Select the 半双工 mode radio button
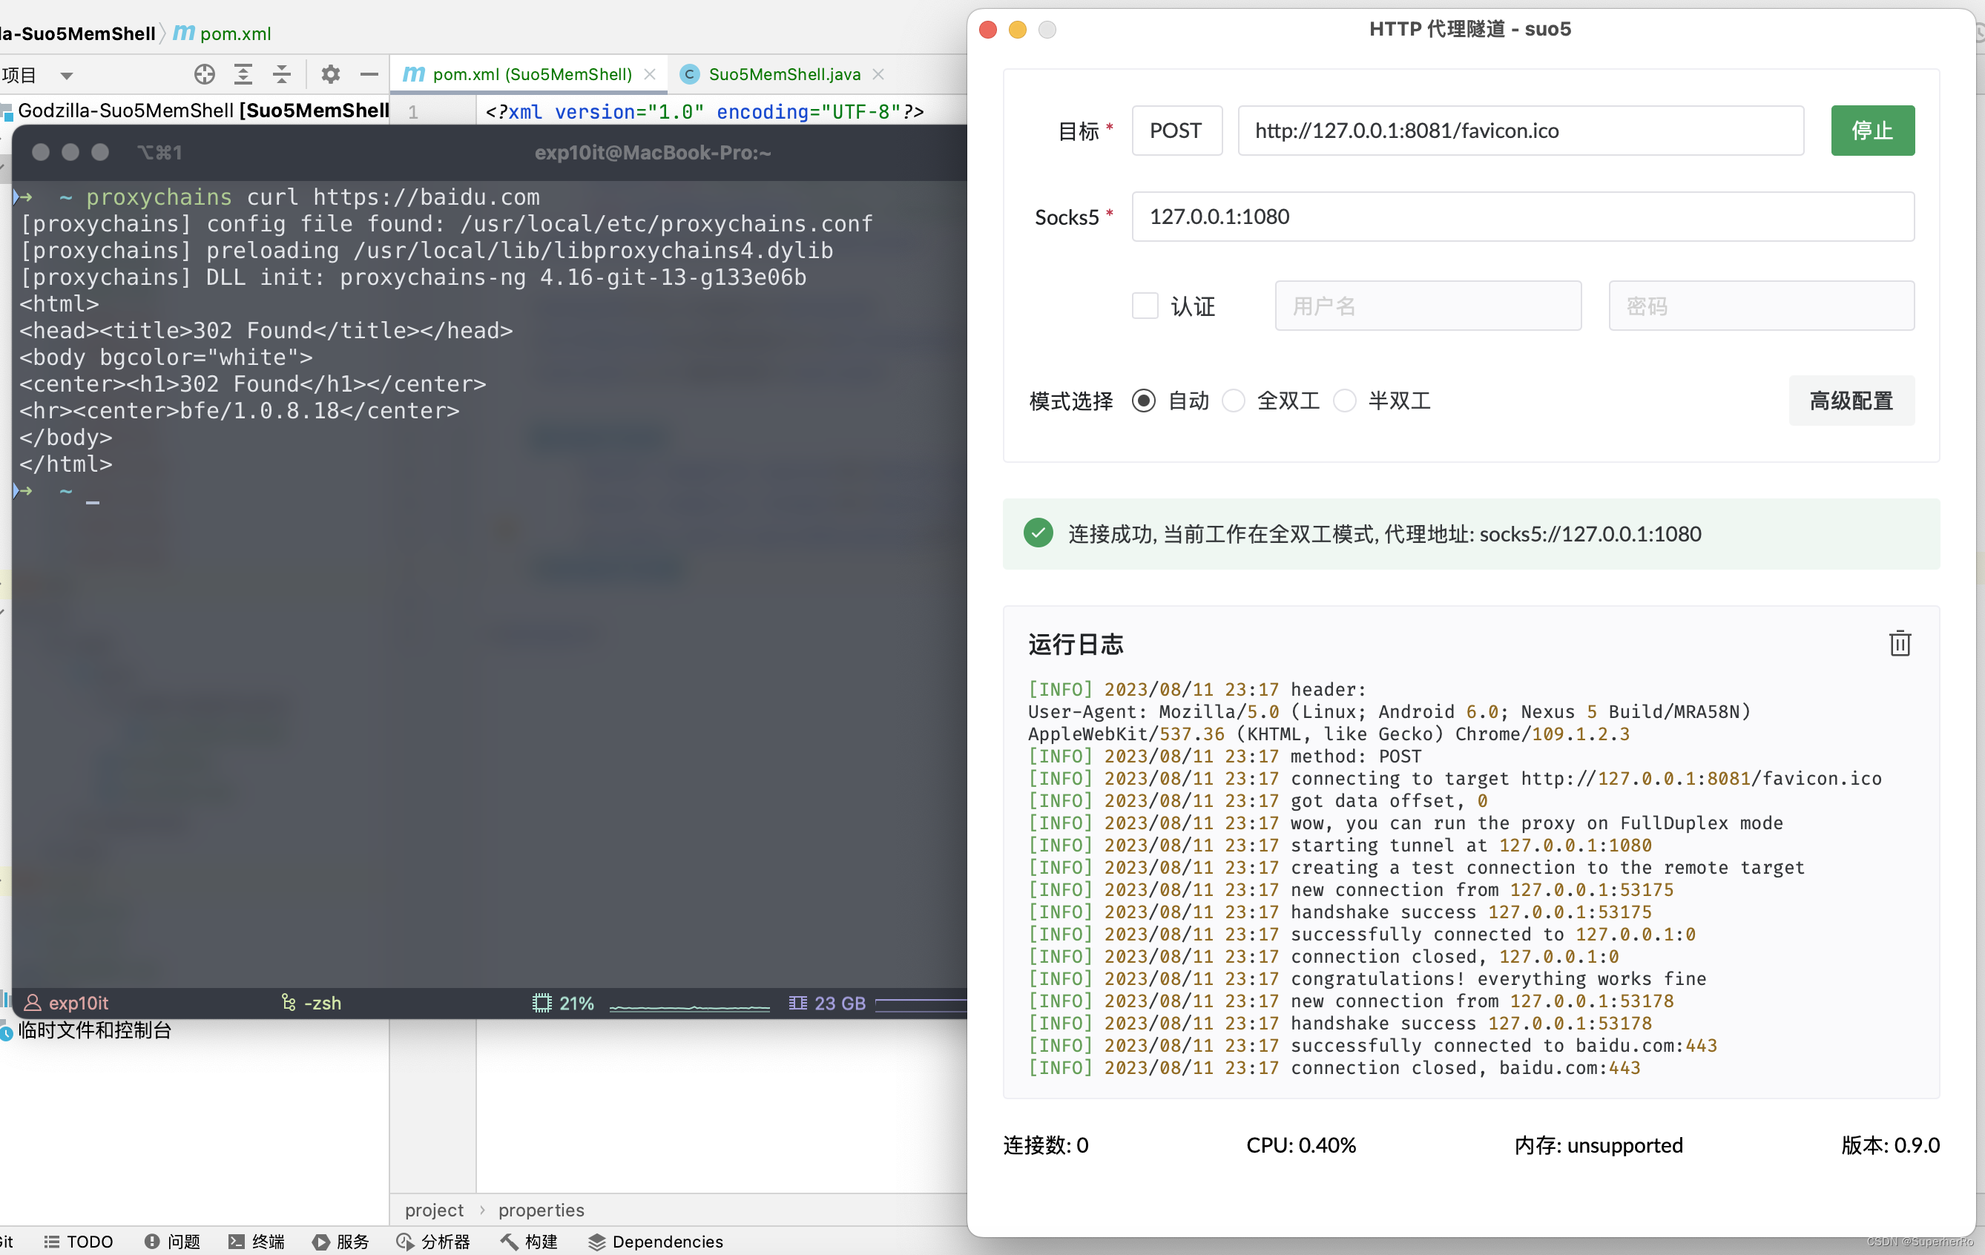 pos(1345,401)
